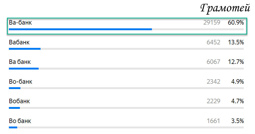Screen dimensions: 255x134
Task: Click the "Вабанк" answer label
Action: (x=19, y=42)
